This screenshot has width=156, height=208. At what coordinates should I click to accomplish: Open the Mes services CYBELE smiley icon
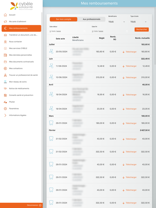tap(5, 48)
